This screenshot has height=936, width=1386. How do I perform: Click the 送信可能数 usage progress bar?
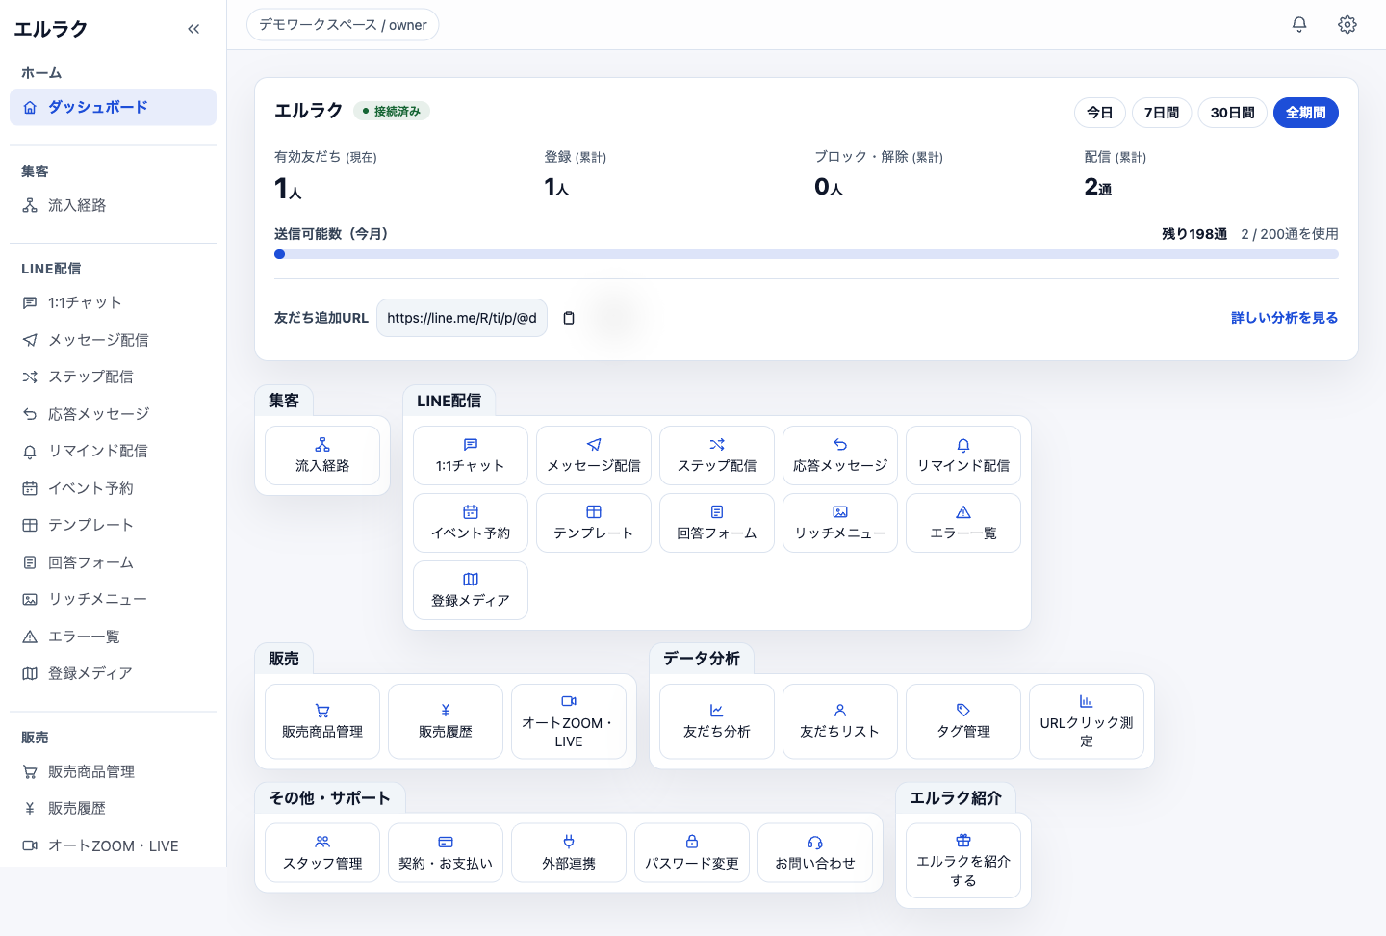pos(807,254)
